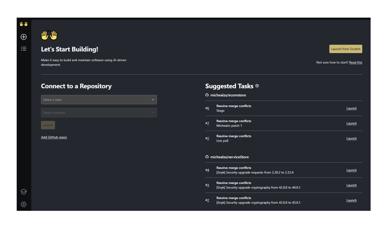Launch the Stage merge conflicts task
This screenshot has height=231, width=388.
pyautogui.click(x=351, y=108)
